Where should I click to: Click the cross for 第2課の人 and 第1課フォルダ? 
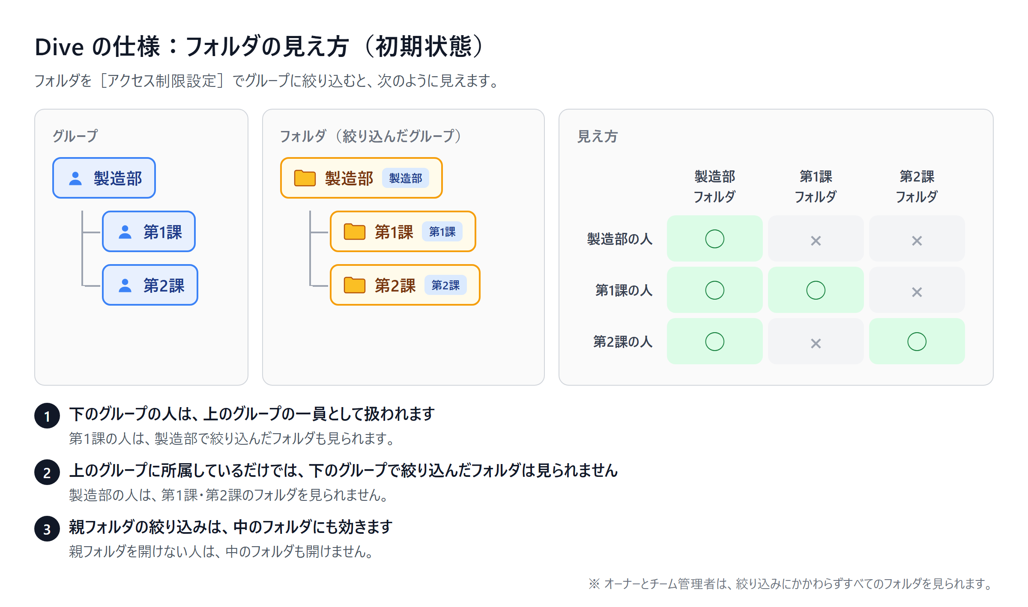click(x=816, y=343)
